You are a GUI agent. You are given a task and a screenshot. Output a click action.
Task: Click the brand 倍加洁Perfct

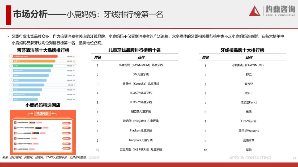(x=249, y=102)
